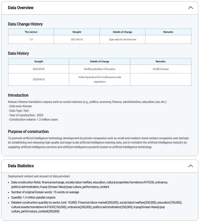The width and height of the screenshot is (200, 222).
Task: Select "Open data for the first time" cell
Action: (122, 40)
